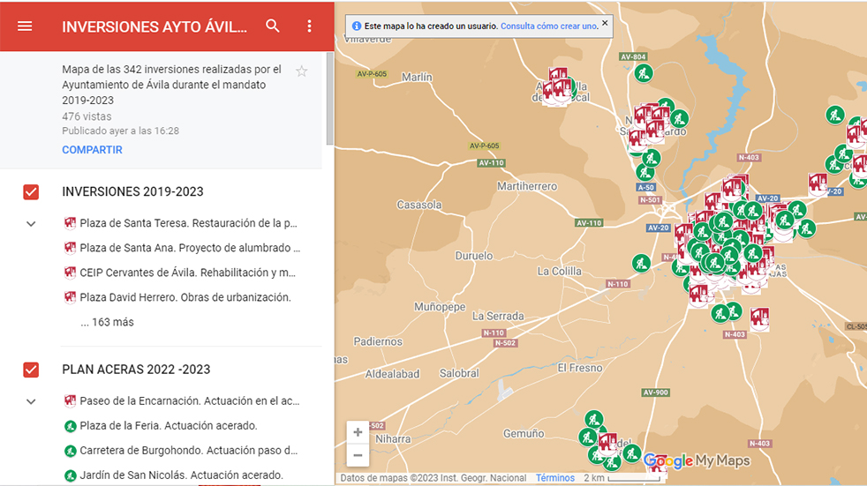Uncheck the INVERSIONES 2019-2023 layer
The height and width of the screenshot is (486, 867).
click(x=31, y=192)
